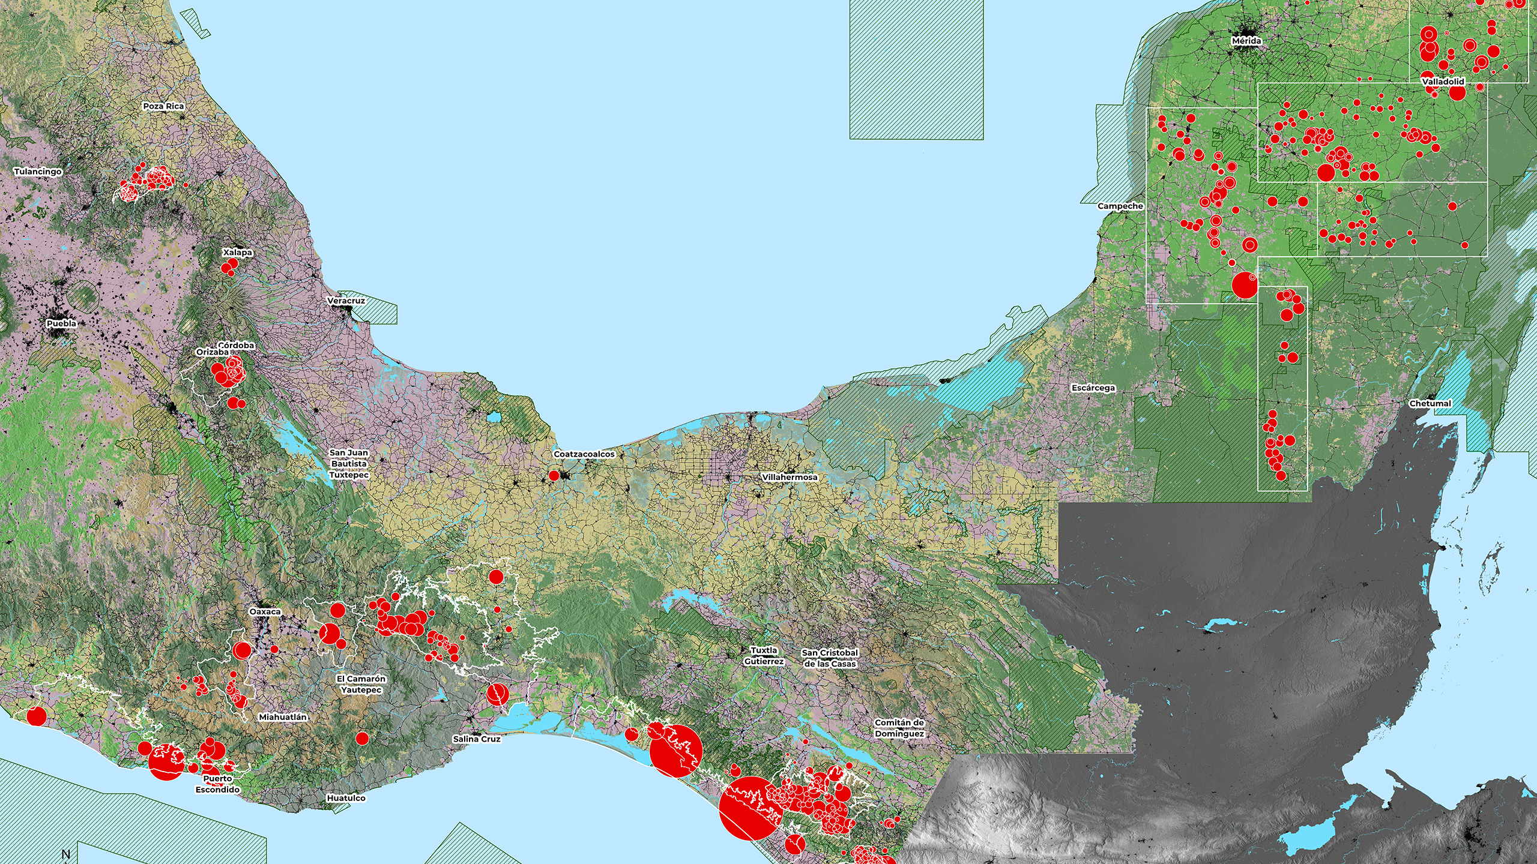Select the Veracruz label on the coast
The height and width of the screenshot is (864, 1537).
(346, 301)
